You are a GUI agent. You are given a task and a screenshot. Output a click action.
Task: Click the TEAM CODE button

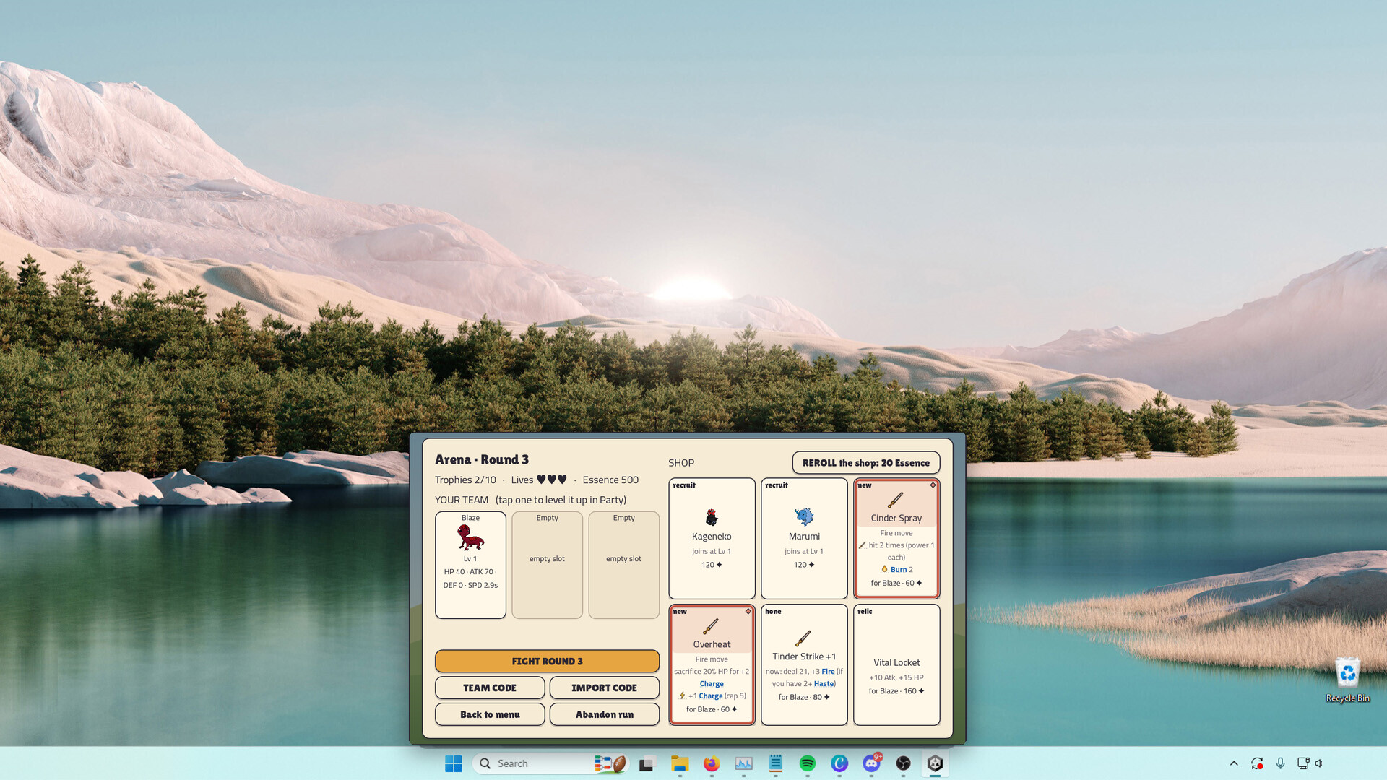coord(490,688)
